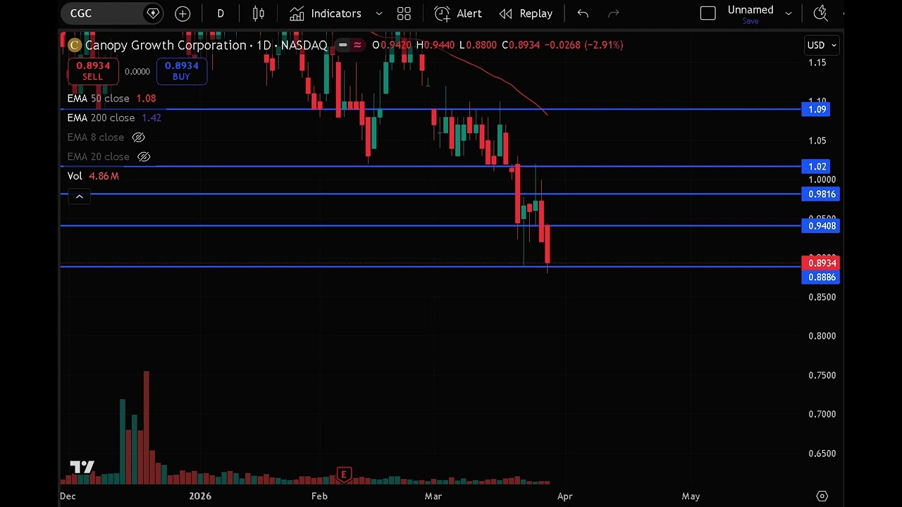Viewport: 902px width, 507px height.
Task: Click the May label on time axis
Action: click(x=691, y=496)
